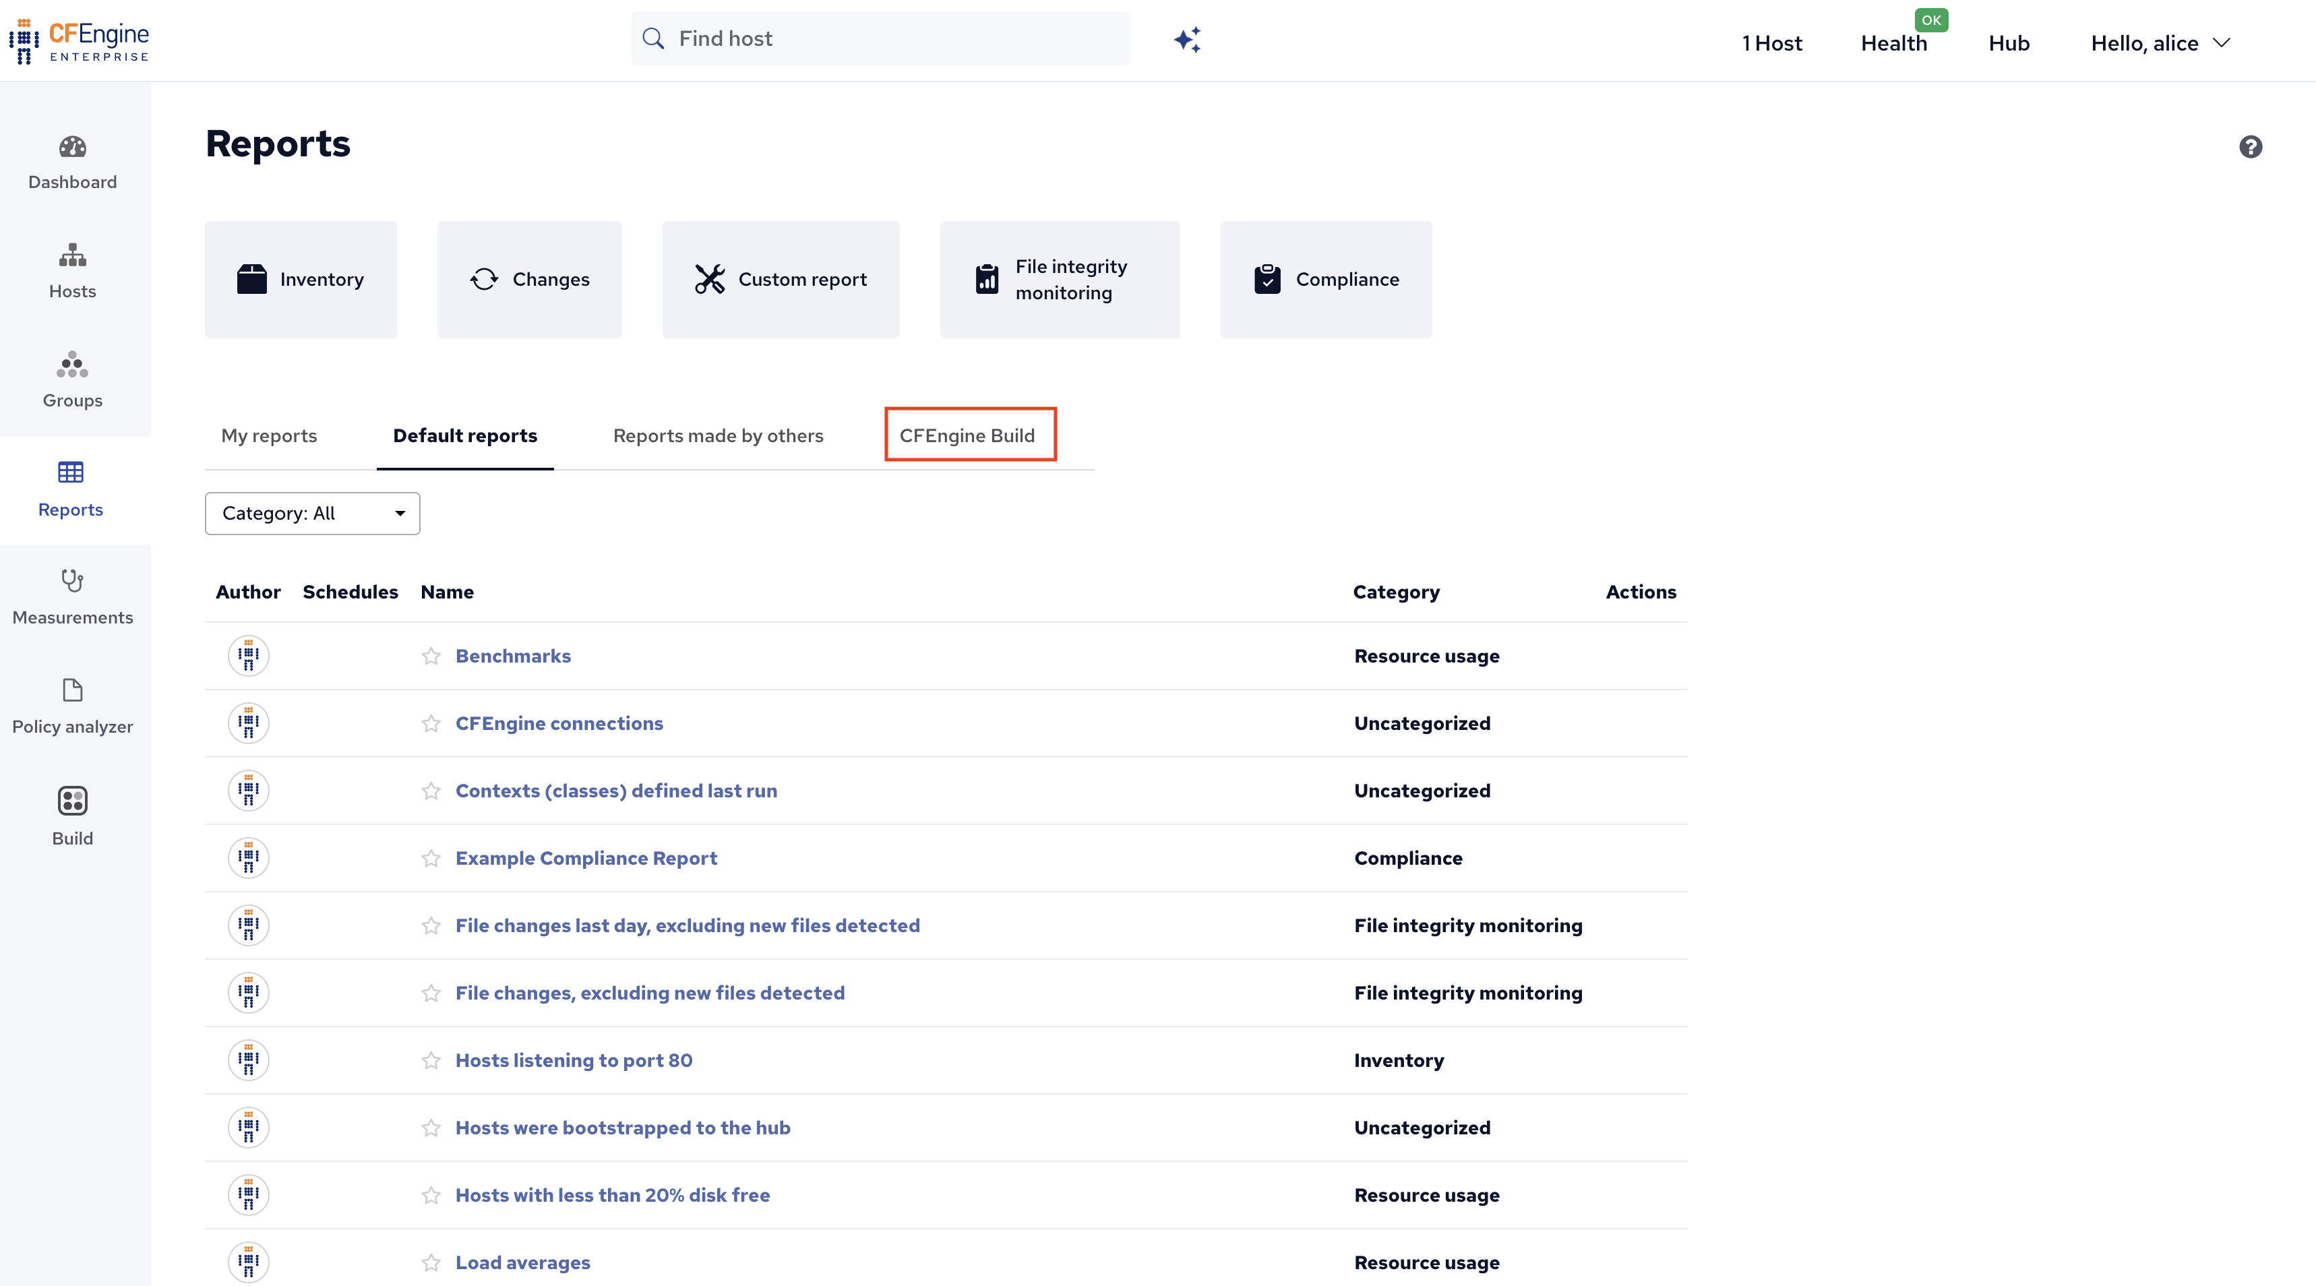The image size is (2316, 1286).
Task: Click the author avatar for Hosts with less than 20% disk free
Action: point(249,1195)
